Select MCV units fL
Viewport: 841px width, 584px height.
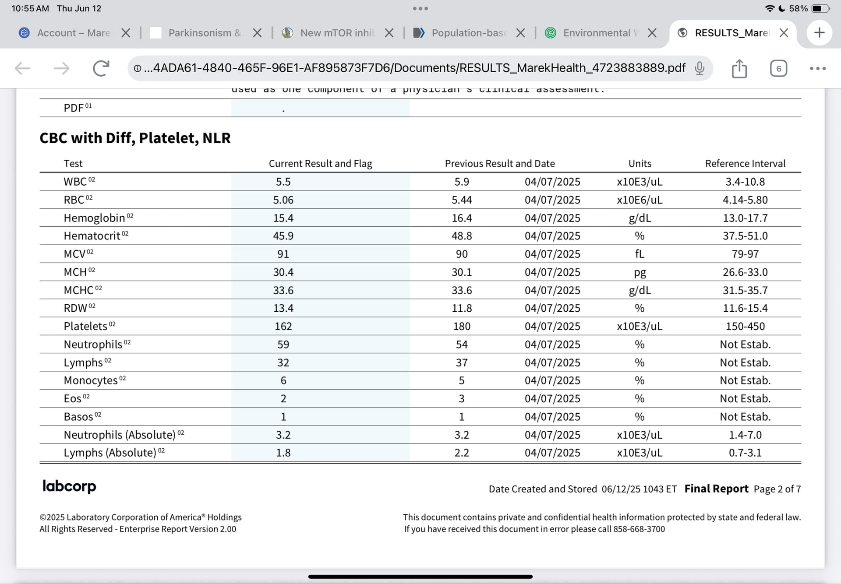[x=640, y=254]
